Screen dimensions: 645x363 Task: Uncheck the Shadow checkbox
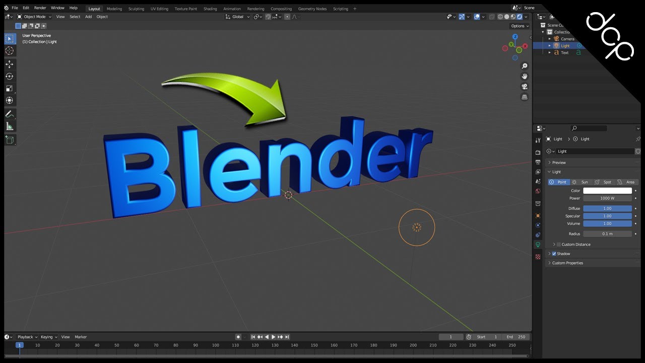click(x=554, y=254)
